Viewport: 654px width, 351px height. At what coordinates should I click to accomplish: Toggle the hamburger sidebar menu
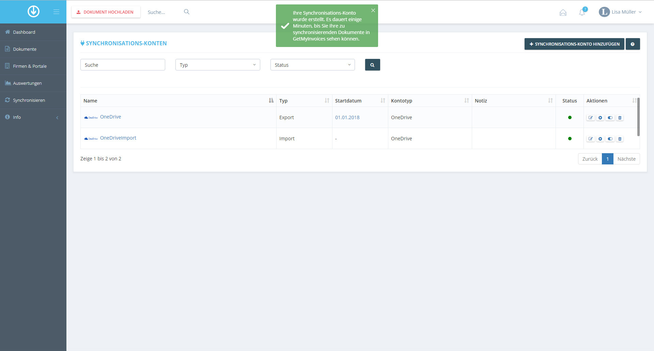56,12
